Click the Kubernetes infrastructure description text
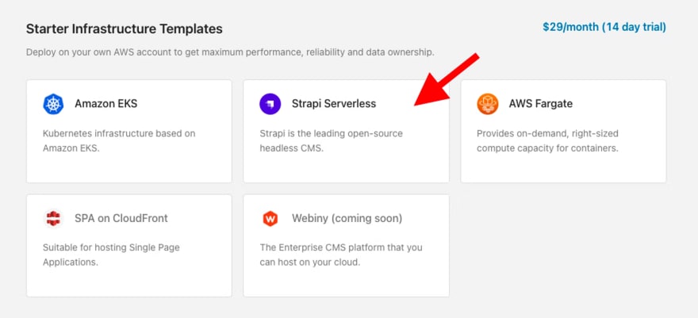The image size is (698, 318). point(119,141)
